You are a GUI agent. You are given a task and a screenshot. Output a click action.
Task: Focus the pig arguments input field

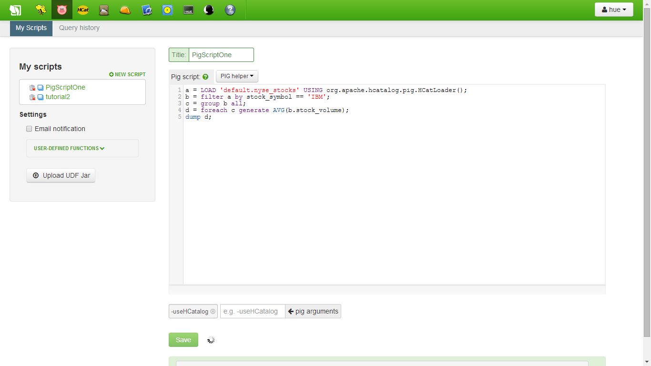point(253,311)
